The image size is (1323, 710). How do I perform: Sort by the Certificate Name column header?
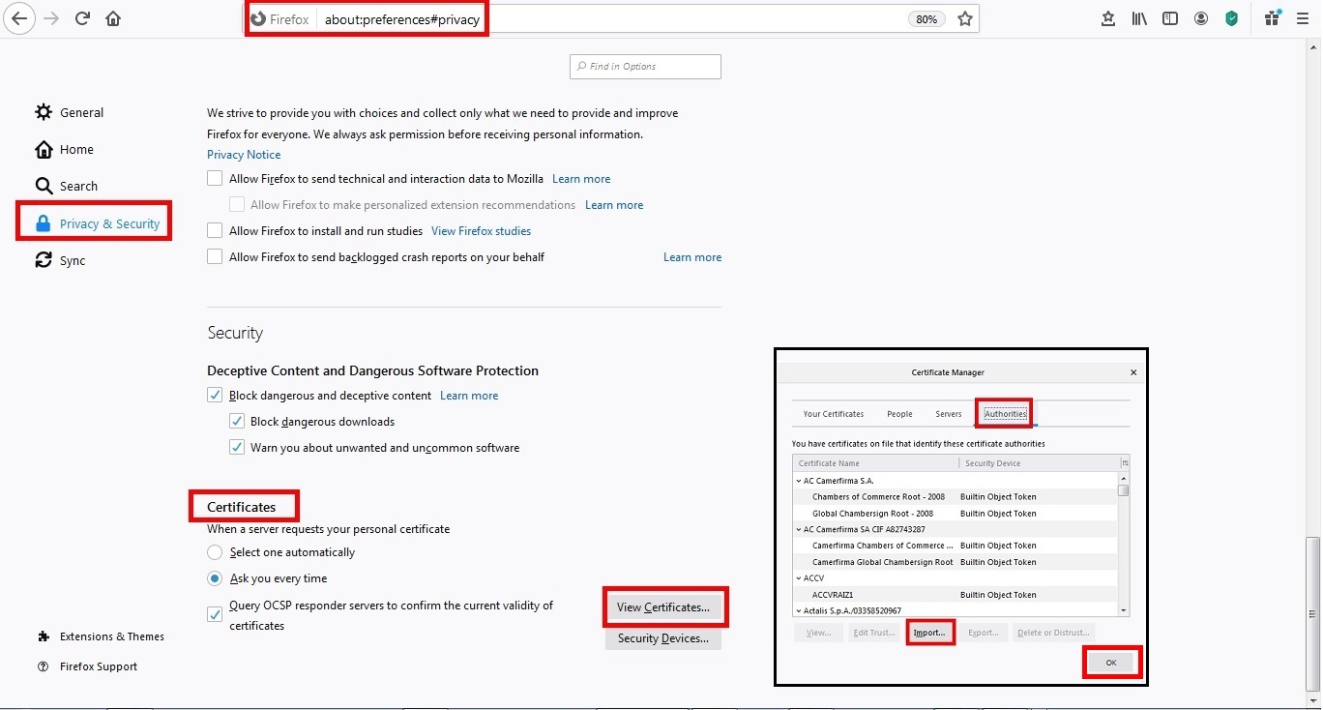[875, 463]
